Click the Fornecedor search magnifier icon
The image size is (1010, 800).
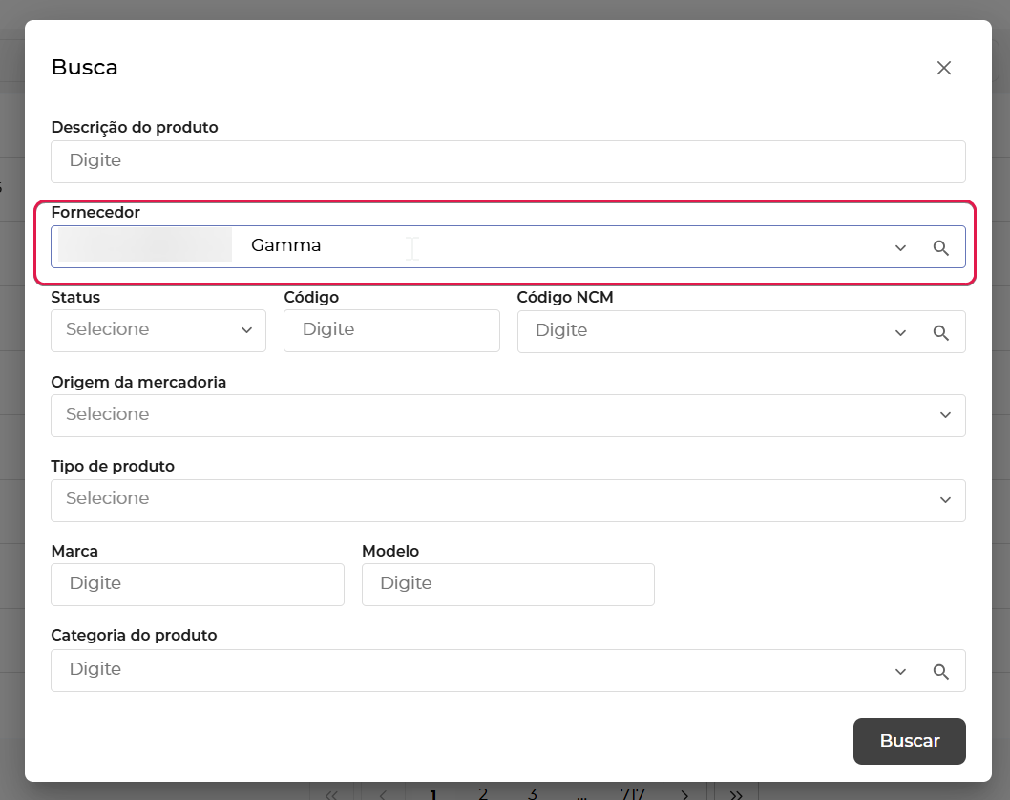[940, 248]
